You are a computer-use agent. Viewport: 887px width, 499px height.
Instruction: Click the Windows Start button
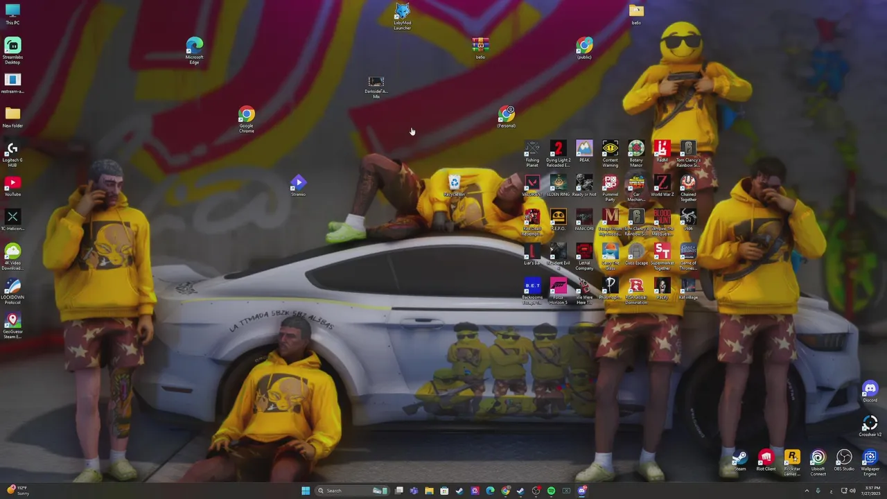(306, 491)
